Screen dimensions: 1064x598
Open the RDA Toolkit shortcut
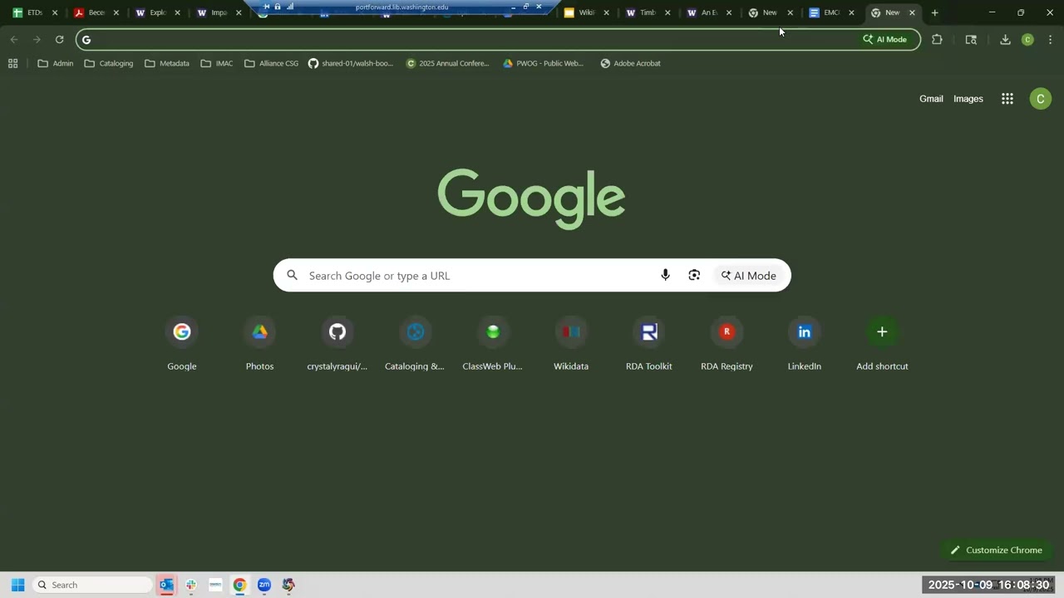(x=648, y=344)
